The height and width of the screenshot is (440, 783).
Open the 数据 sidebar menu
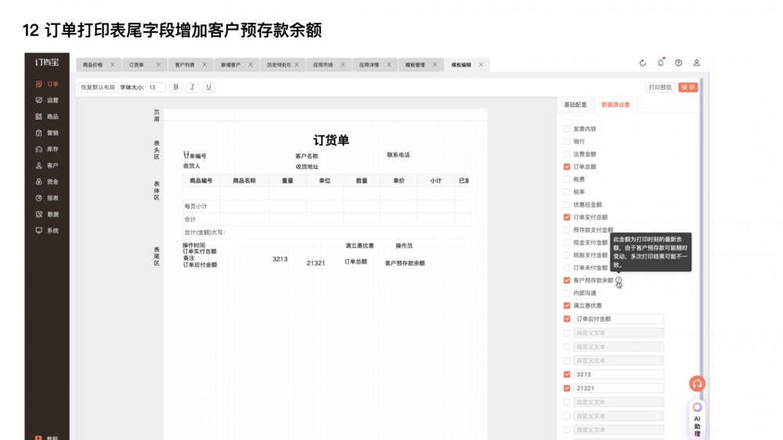pyautogui.click(x=47, y=215)
